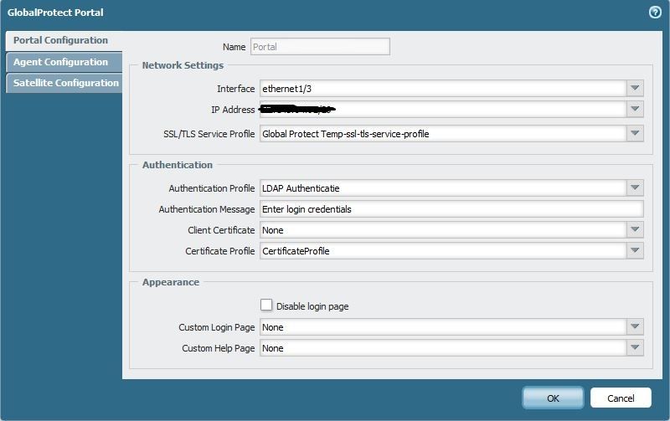Screen dimensions: 670x421
Task: Switch to the Portal Configuration tab
Action: [x=61, y=40]
